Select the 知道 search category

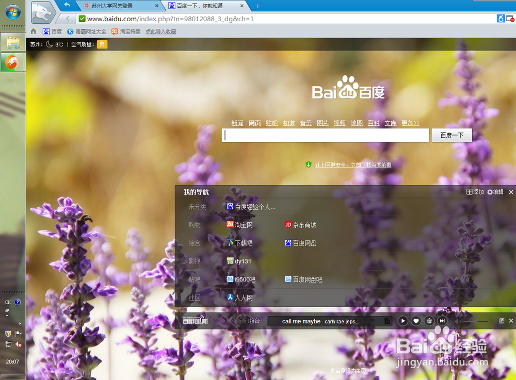coord(289,123)
